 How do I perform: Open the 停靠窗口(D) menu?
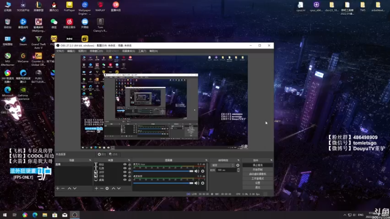(96, 51)
